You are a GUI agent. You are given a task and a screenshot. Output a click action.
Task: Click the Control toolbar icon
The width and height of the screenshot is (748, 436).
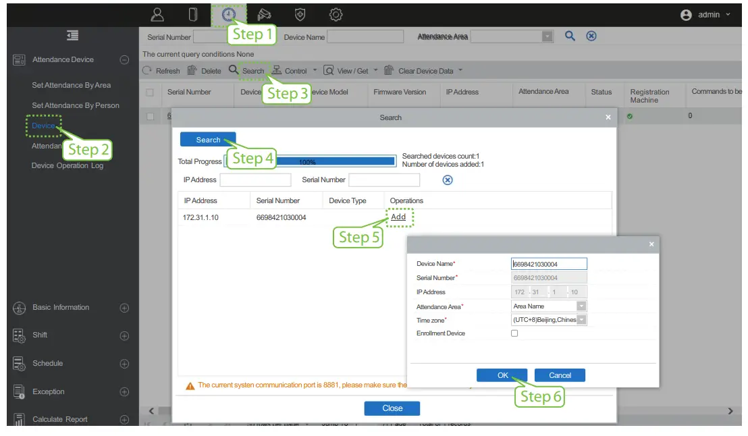(x=276, y=71)
